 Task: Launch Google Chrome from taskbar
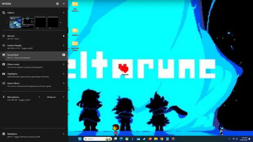[162, 139]
